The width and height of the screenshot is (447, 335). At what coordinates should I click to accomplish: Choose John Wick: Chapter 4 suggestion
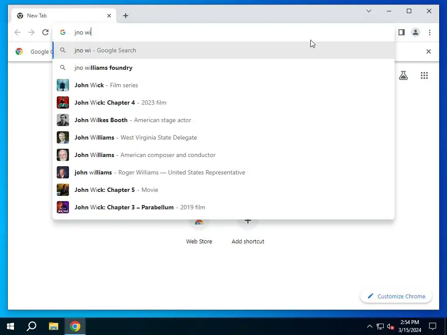pos(223,103)
